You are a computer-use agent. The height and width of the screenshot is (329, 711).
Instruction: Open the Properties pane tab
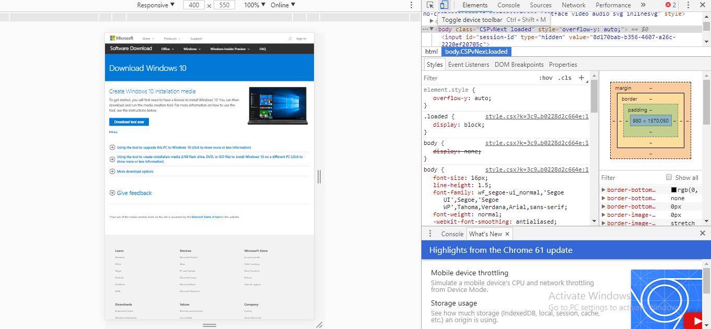coord(563,65)
